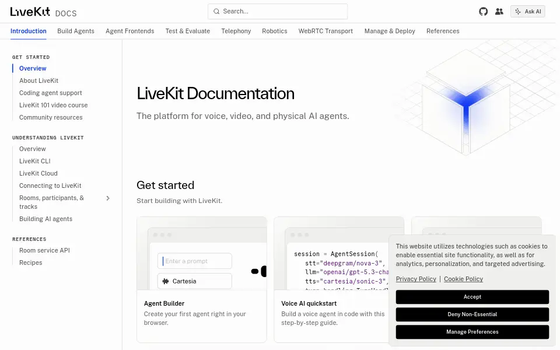The width and height of the screenshot is (560, 350).
Task: Open the Telephony tab
Action: (x=236, y=31)
